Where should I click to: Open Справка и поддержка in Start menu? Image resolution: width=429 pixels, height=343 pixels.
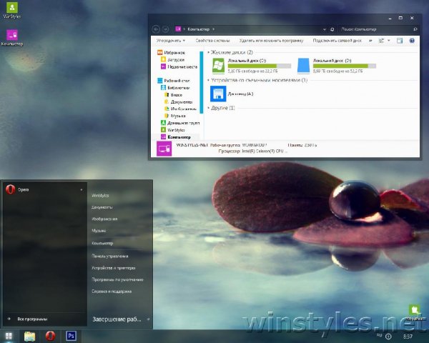pos(112,292)
